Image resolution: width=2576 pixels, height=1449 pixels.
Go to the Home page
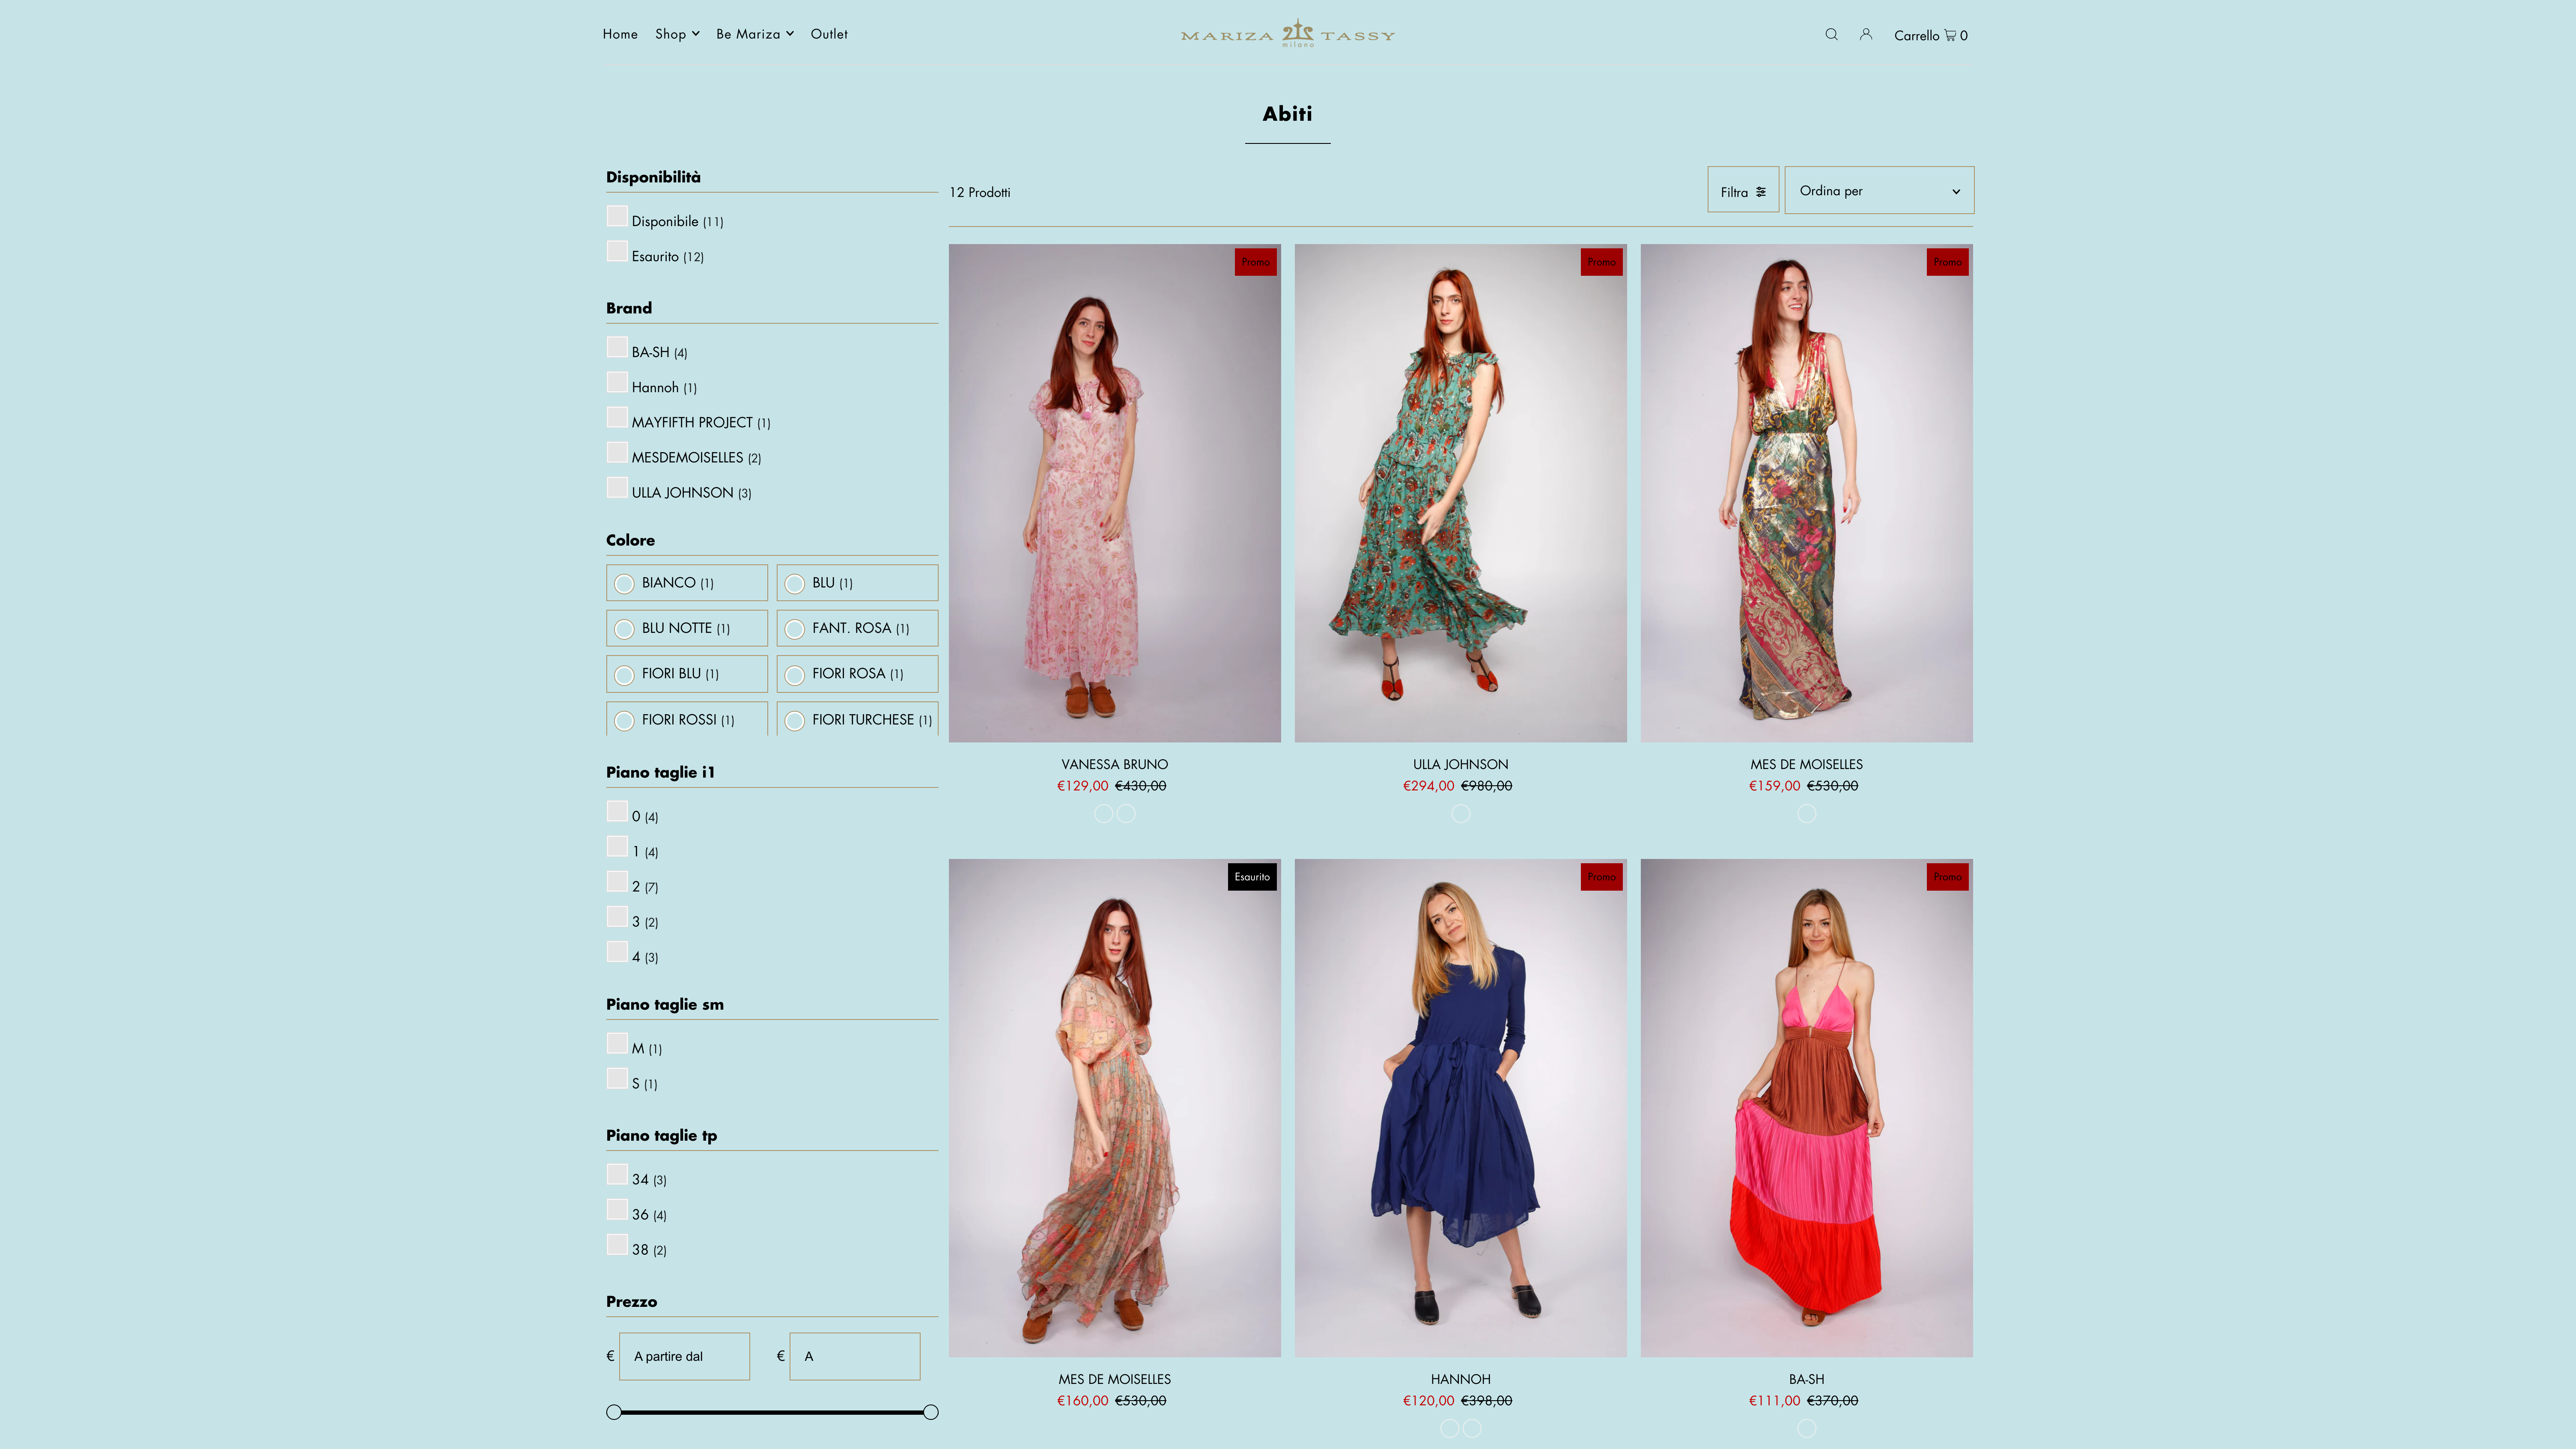coord(620,34)
